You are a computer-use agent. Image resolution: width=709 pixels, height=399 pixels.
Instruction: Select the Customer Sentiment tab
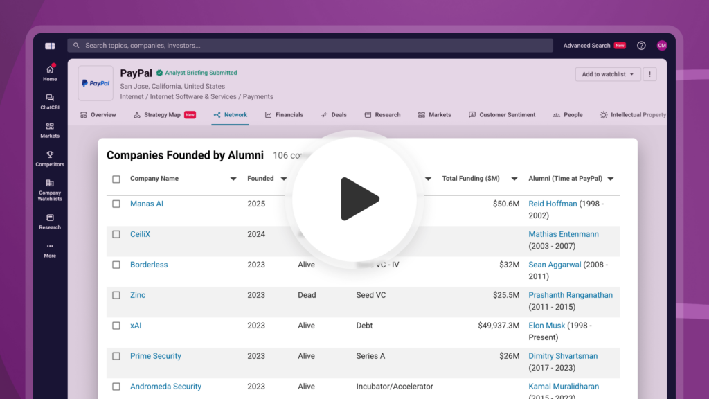point(502,115)
